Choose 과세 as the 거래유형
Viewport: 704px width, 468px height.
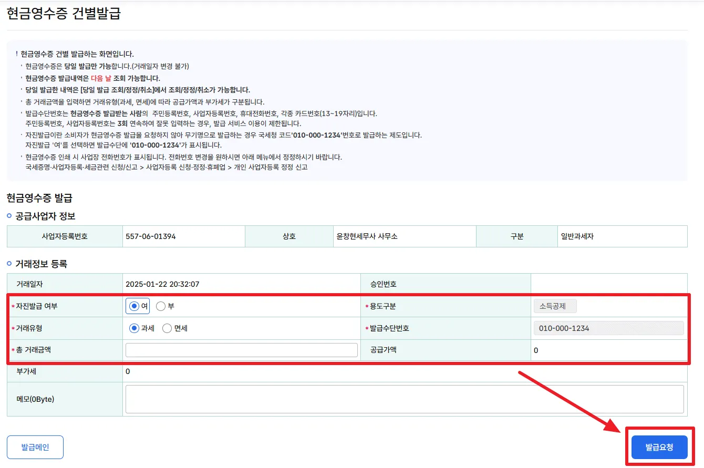(x=134, y=328)
